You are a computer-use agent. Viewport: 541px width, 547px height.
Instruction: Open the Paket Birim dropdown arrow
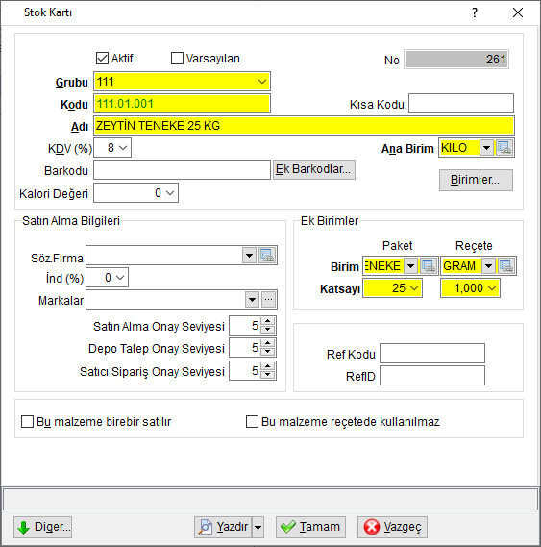[411, 266]
